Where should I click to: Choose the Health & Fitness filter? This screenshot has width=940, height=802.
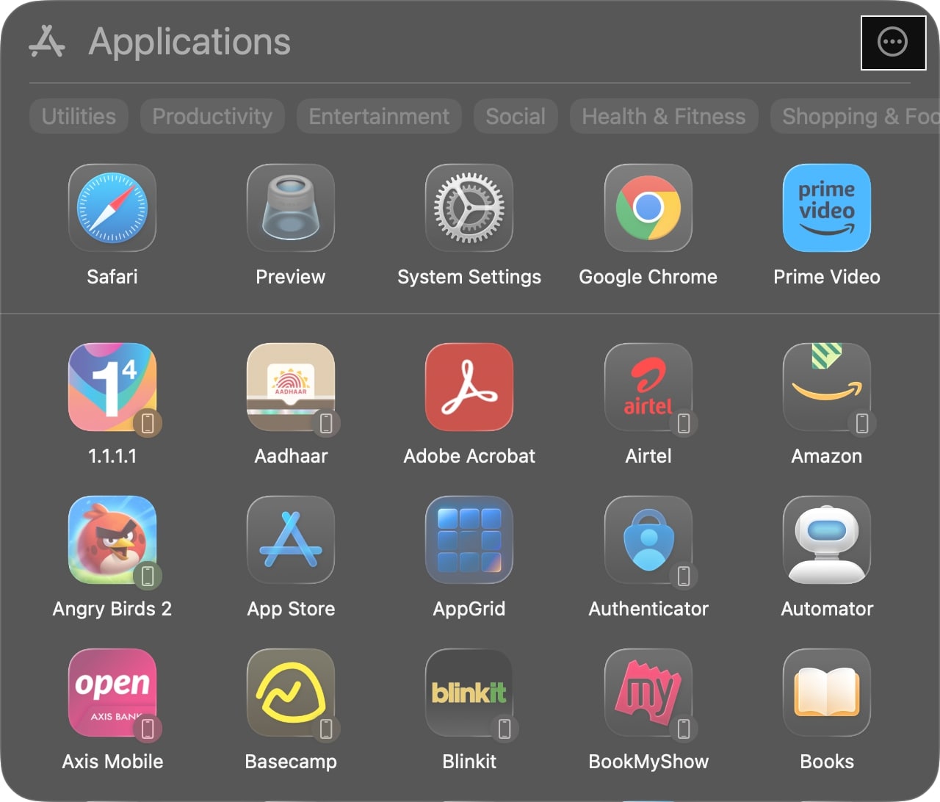pyautogui.click(x=663, y=116)
